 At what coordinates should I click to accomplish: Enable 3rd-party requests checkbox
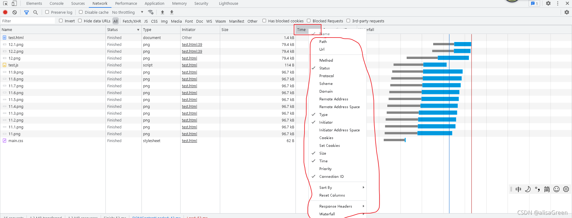click(x=348, y=21)
